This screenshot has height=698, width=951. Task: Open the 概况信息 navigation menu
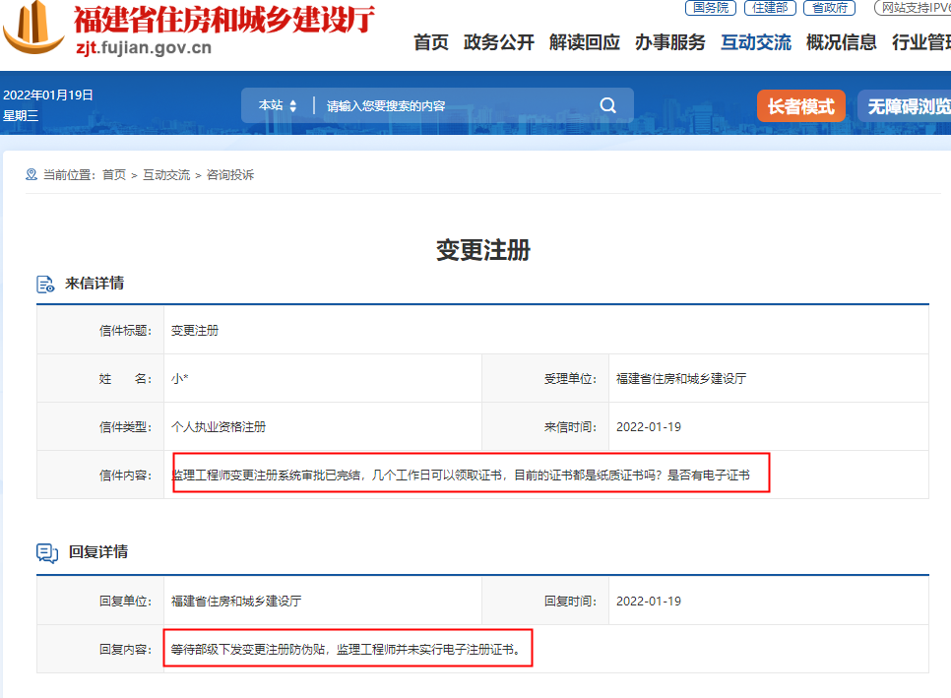pos(839,42)
